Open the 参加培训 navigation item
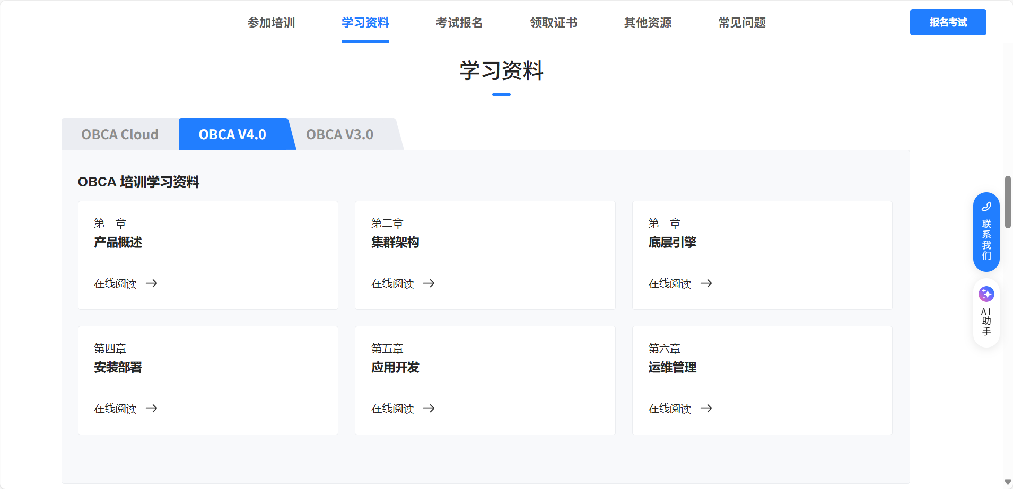The image size is (1013, 489). pos(271,23)
